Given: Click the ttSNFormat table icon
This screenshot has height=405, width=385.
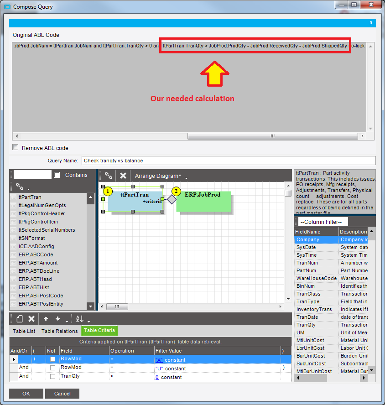Looking at the screenshot, I should click(13, 239).
